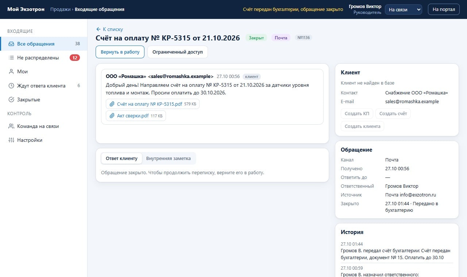The image size is (467, 277).
Task: Click the source value Почта info@exzotron.ru
Action: [x=411, y=195]
